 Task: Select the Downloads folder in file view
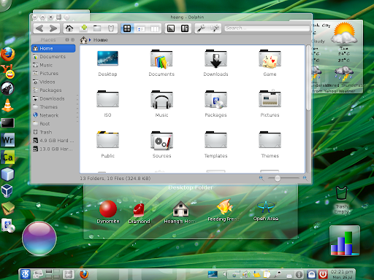[x=215, y=59]
